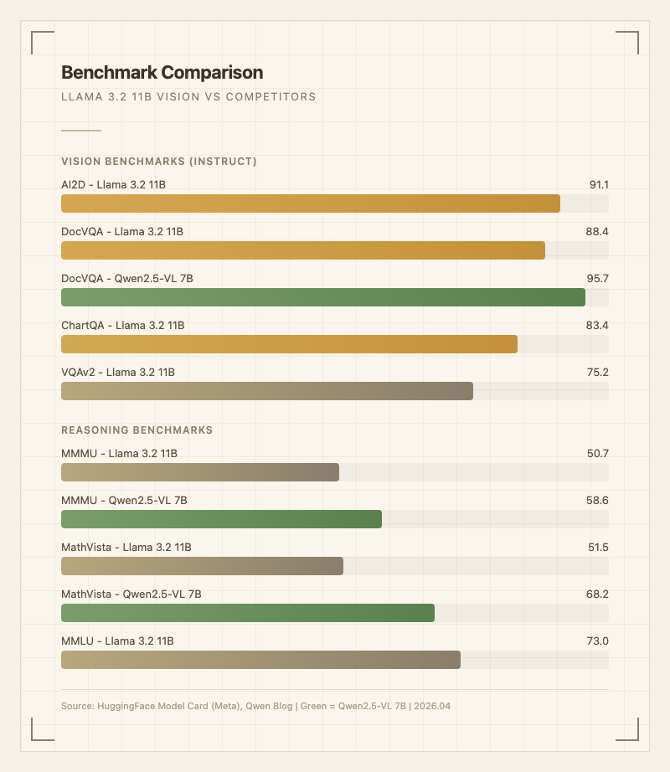Select the MathVista - Qwen2.5-VL 7B label
The image size is (670, 772).
tap(131, 594)
